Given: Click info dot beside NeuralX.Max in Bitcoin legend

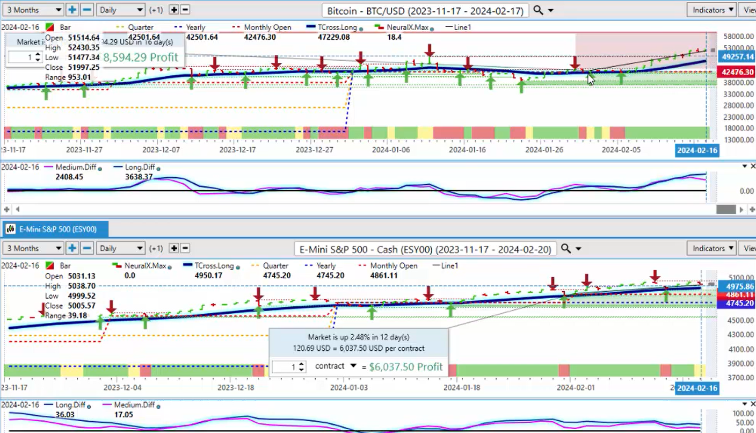Looking at the screenshot, I should (431, 28).
